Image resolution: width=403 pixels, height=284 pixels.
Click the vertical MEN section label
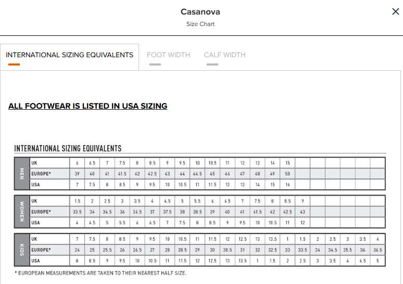(22, 174)
